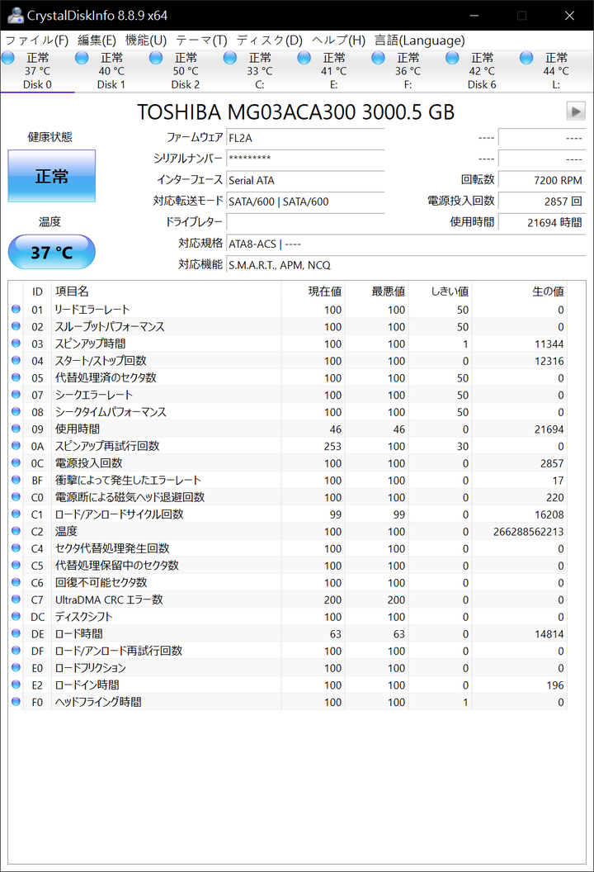This screenshot has height=872, width=594.
Task: Open the 機能(U) menu
Action: click(x=145, y=40)
